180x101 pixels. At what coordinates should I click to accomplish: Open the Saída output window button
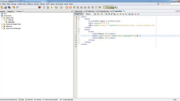21,100
